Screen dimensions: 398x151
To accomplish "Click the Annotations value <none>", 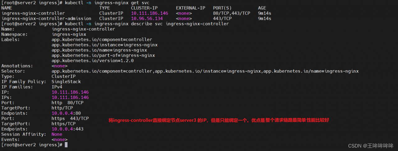I will click(59, 66).
